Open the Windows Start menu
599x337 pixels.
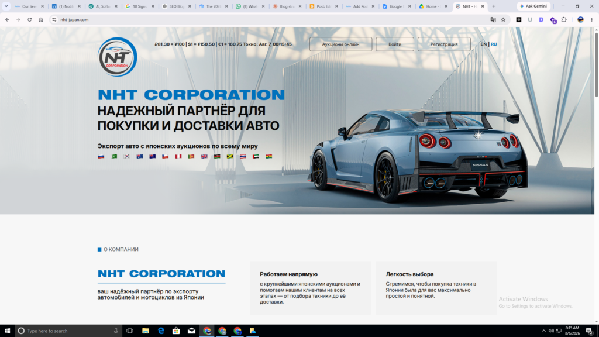7,331
